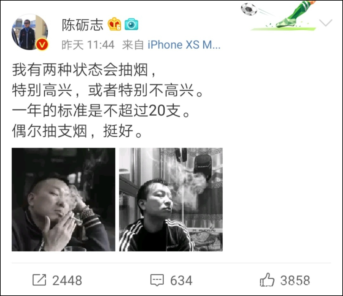Viewport: 343px width, 296px height.
Task: Open the iPhone XS M... source link
Action: (x=184, y=45)
